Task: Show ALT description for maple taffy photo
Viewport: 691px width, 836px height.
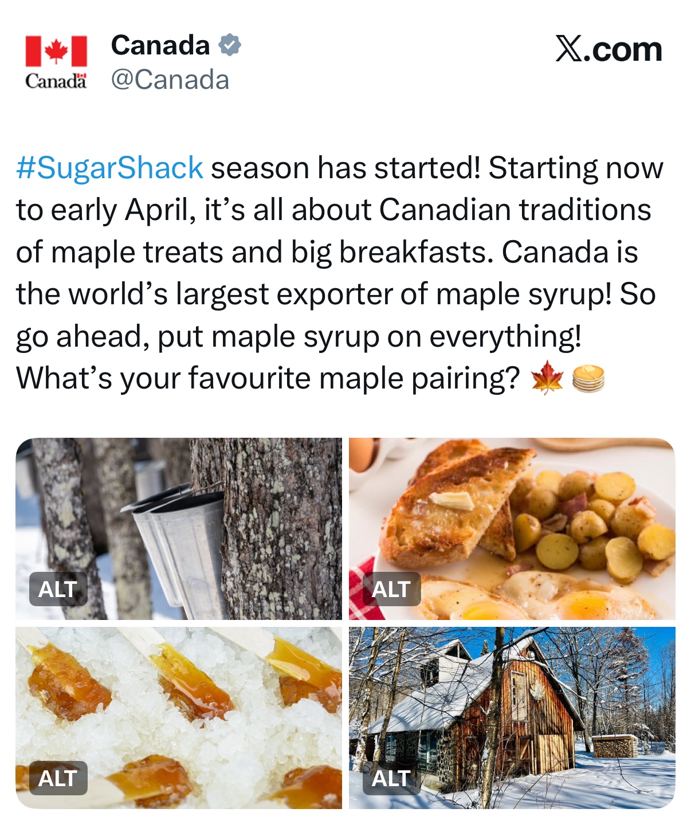Action: (58, 778)
